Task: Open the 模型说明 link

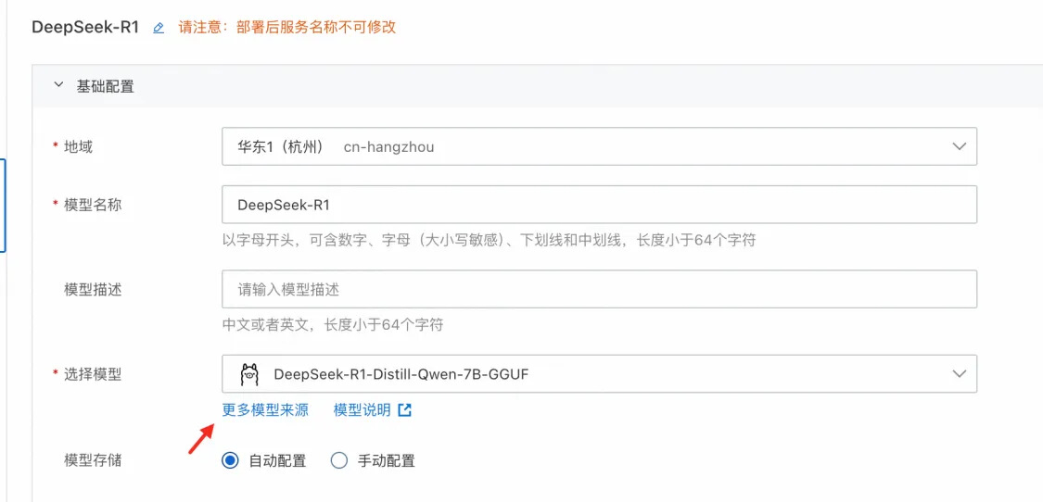Action: (363, 409)
